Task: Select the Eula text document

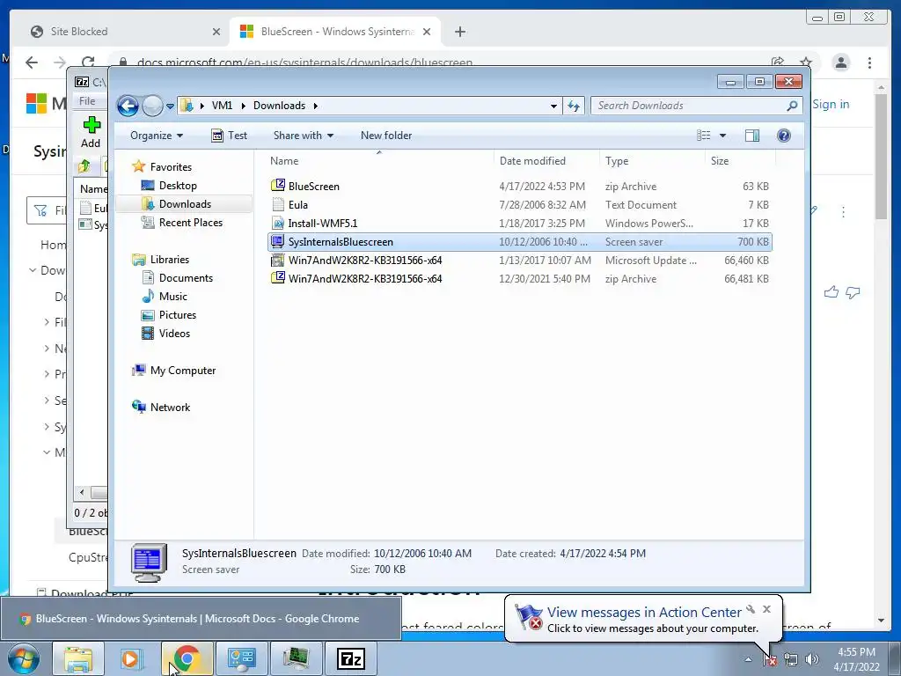Action: click(519, 204)
